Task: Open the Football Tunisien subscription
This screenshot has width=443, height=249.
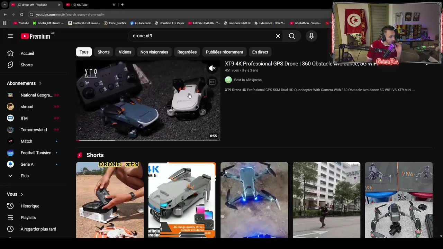Action: (33, 153)
